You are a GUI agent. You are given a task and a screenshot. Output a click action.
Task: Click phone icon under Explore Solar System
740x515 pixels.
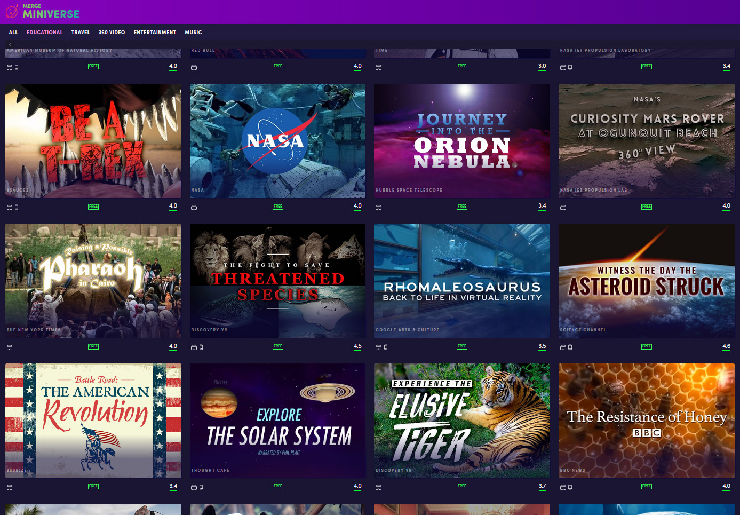(201, 487)
